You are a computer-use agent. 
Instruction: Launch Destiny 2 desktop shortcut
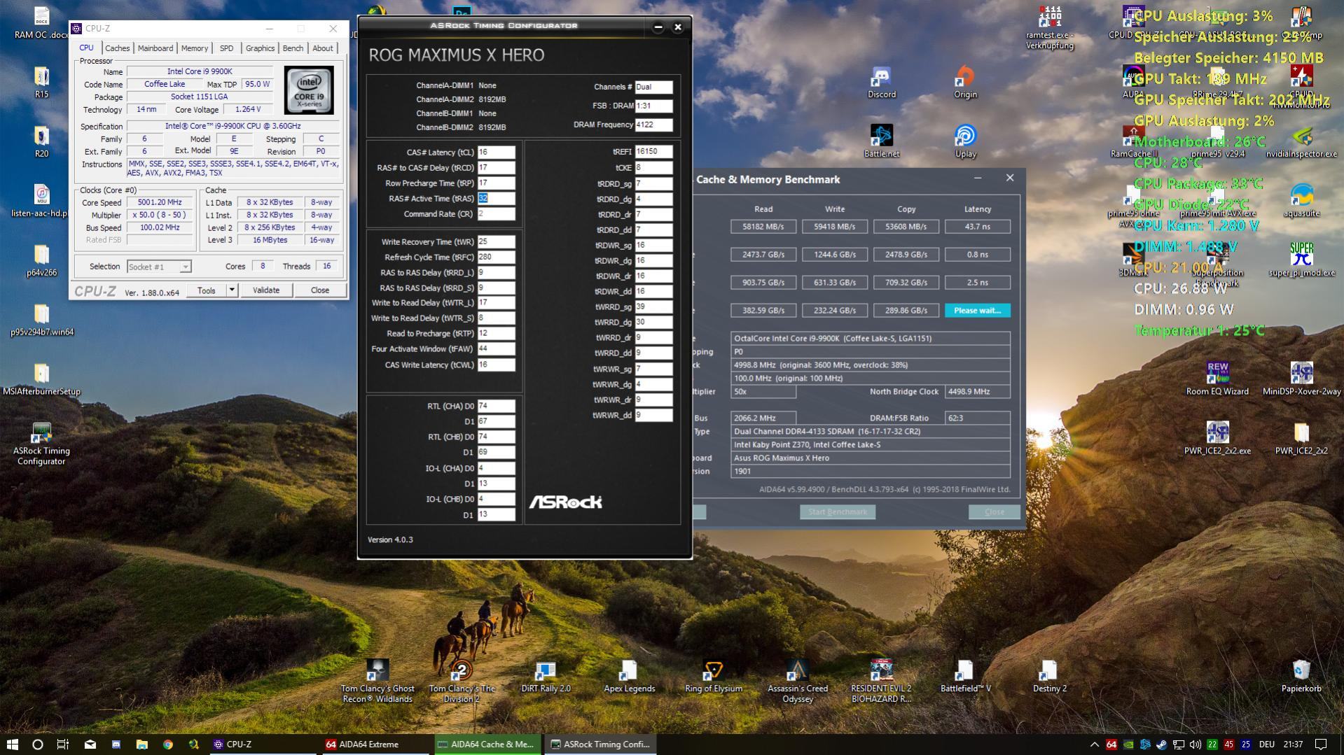[1049, 677]
